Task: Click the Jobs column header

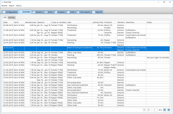Action: [x=80, y=22]
